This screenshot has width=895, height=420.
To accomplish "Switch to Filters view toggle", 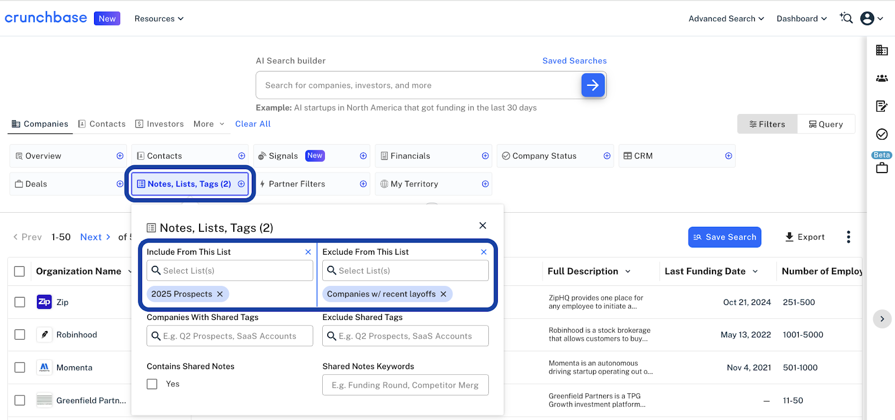I will (767, 124).
